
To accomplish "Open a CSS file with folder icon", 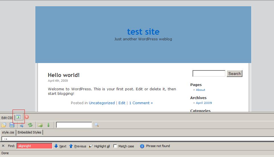I will [4, 125].
